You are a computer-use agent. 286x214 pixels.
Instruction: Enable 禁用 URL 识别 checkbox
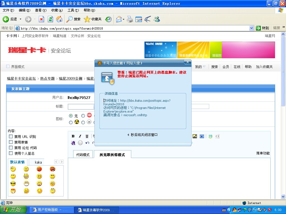11,136
